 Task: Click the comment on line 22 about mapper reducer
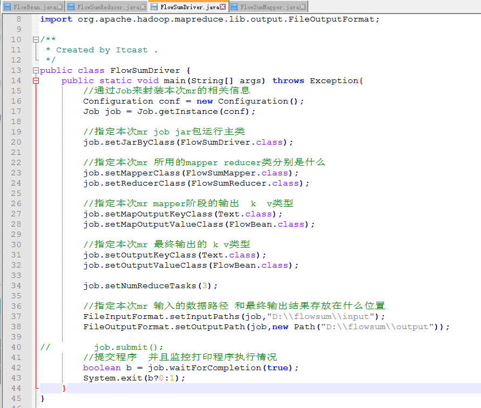pos(204,162)
